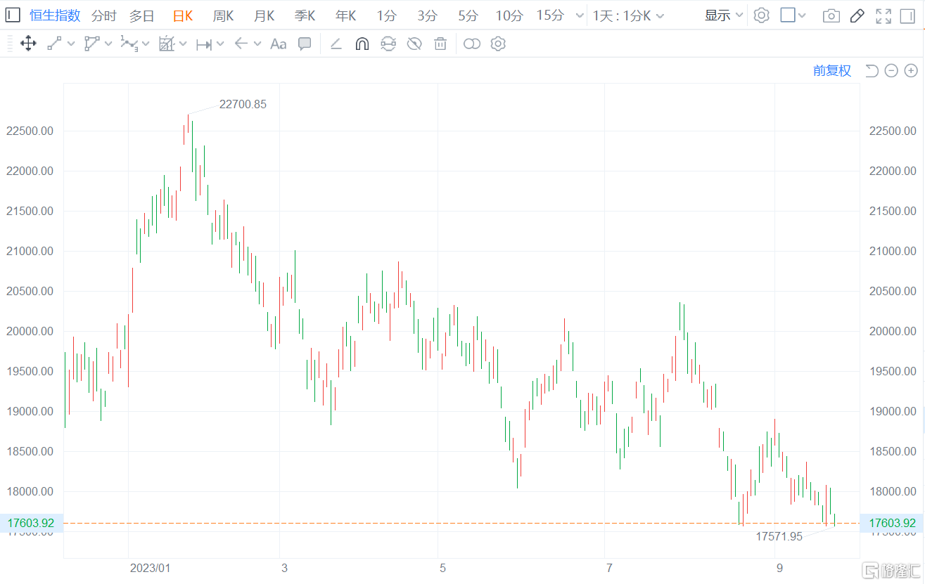Image resolution: width=925 pixels, height=584 pixels.
Task: Reset chart with the undo arrow
Action: (x=872, y=70)
